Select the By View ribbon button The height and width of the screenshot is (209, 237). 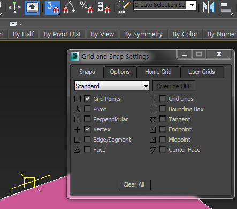coord(103,34)
